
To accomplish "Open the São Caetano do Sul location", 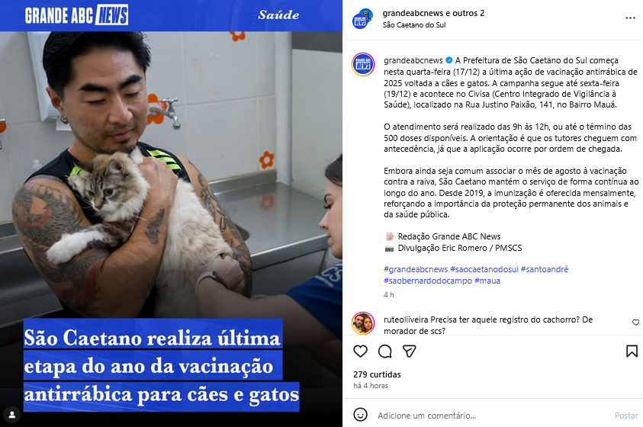I will pyautogui.click(x=414, y=25).
